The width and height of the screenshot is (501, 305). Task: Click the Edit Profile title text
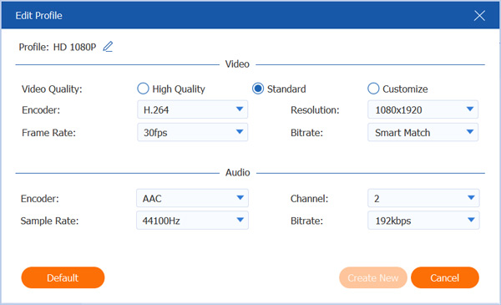pyautogui.click(x=38, y=15)
